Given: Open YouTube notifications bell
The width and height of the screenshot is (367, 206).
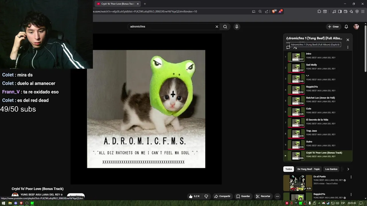Looking at the screenshot, I should 346,27.
